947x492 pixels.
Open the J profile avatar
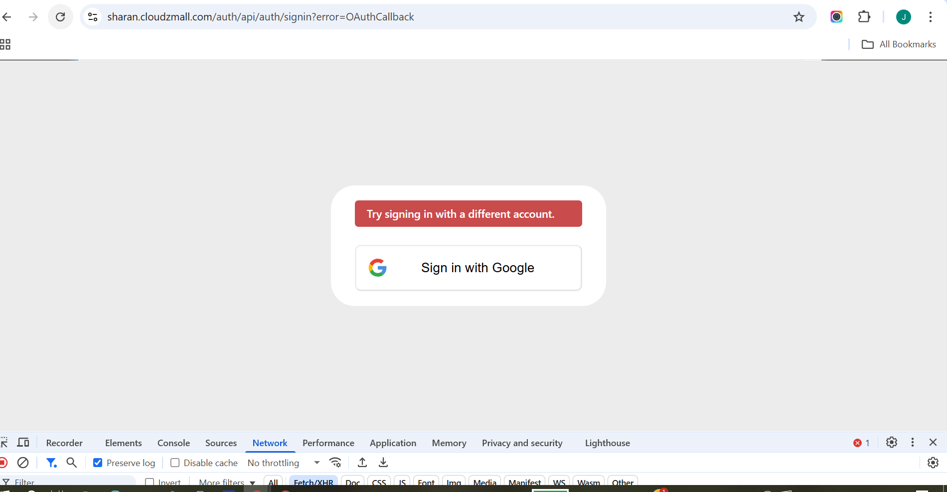tap(904, 17)
